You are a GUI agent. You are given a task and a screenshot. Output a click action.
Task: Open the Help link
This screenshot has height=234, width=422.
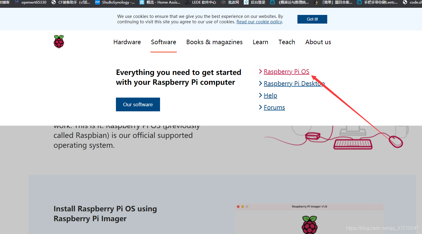[x=271, y=96]
